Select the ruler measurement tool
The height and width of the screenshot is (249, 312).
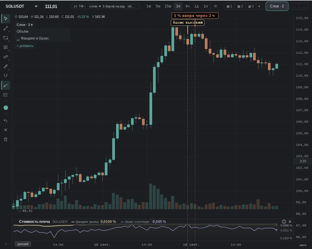click(6, 57)
